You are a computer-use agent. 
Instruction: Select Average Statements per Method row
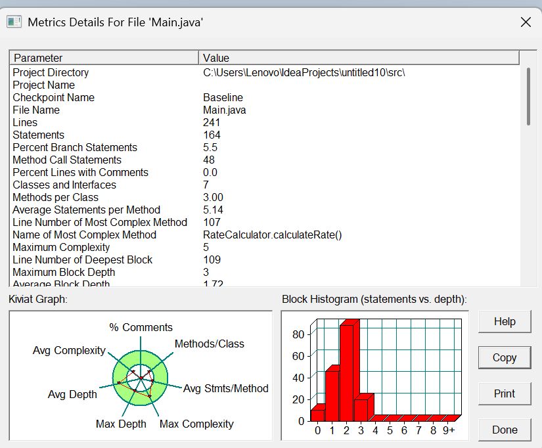coord(265,210)
